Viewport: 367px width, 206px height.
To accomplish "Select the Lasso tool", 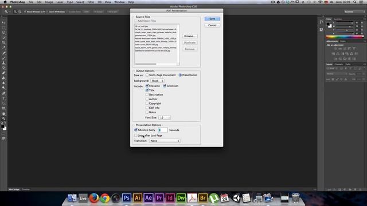I will pyautogui.click(x=3, y=33).
